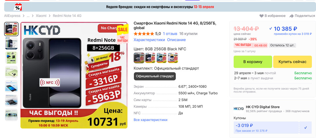Click the orange star rating icons

pos(144,34)
